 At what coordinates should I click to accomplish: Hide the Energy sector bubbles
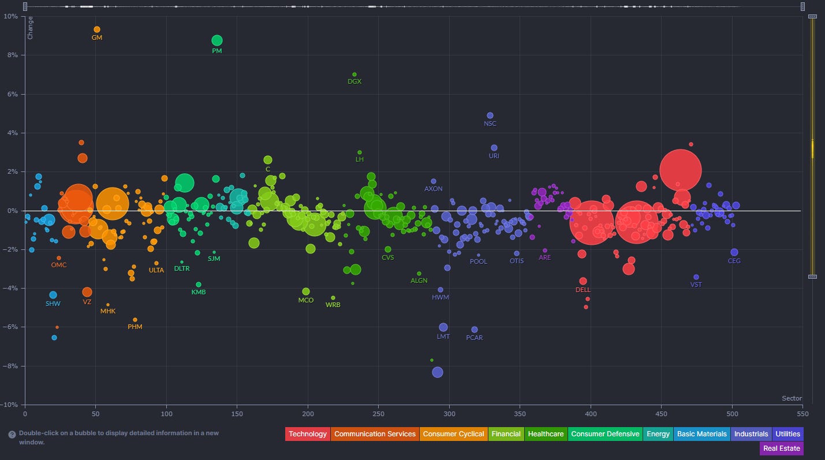(x=658, y=434)
